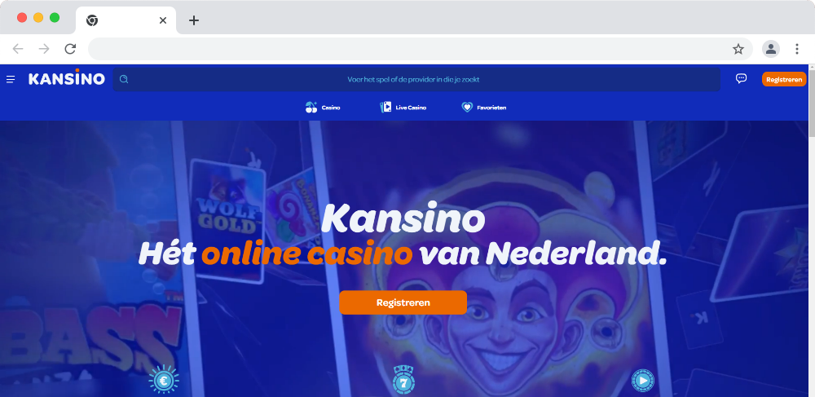Open the hamburger menu icon
The image size is (815, 397).
coord(11,80)
